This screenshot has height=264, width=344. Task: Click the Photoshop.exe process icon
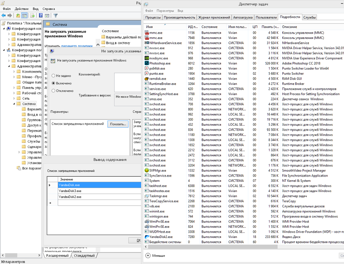tap(147, 63)
